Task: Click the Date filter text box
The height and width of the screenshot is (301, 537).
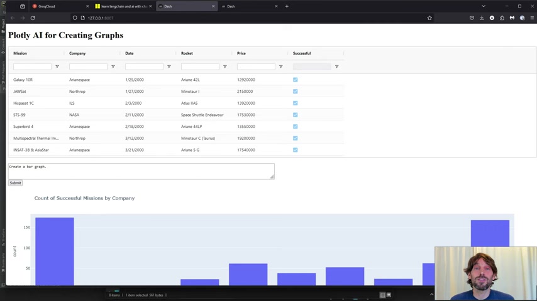Action: coord(144,66)
